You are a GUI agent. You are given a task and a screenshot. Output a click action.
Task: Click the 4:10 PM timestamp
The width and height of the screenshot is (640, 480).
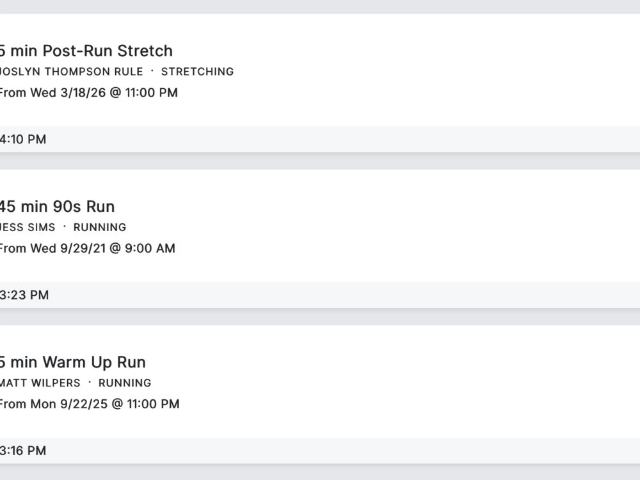pos(23,140)
